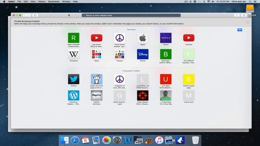Open the green R Rode Videomic favorite
This screenshot has width=260, height=146.
pos(74,38)
